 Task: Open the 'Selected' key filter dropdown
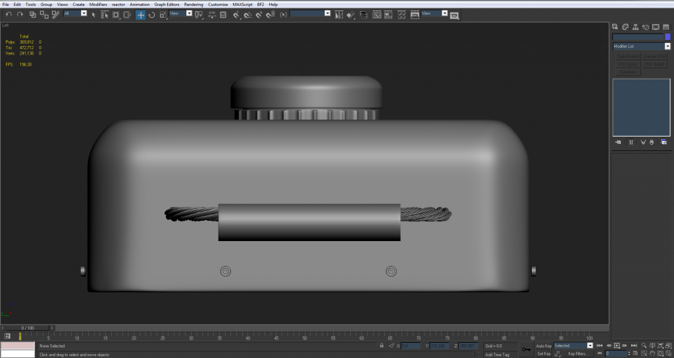coord(590,346)
